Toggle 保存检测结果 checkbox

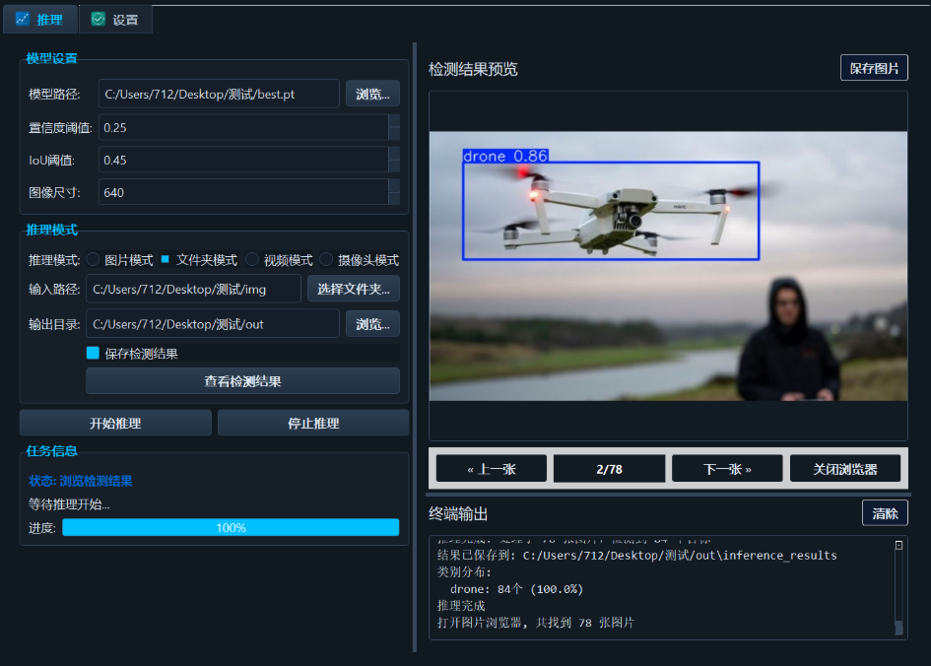pyautogui.click(x=94, y=353)
